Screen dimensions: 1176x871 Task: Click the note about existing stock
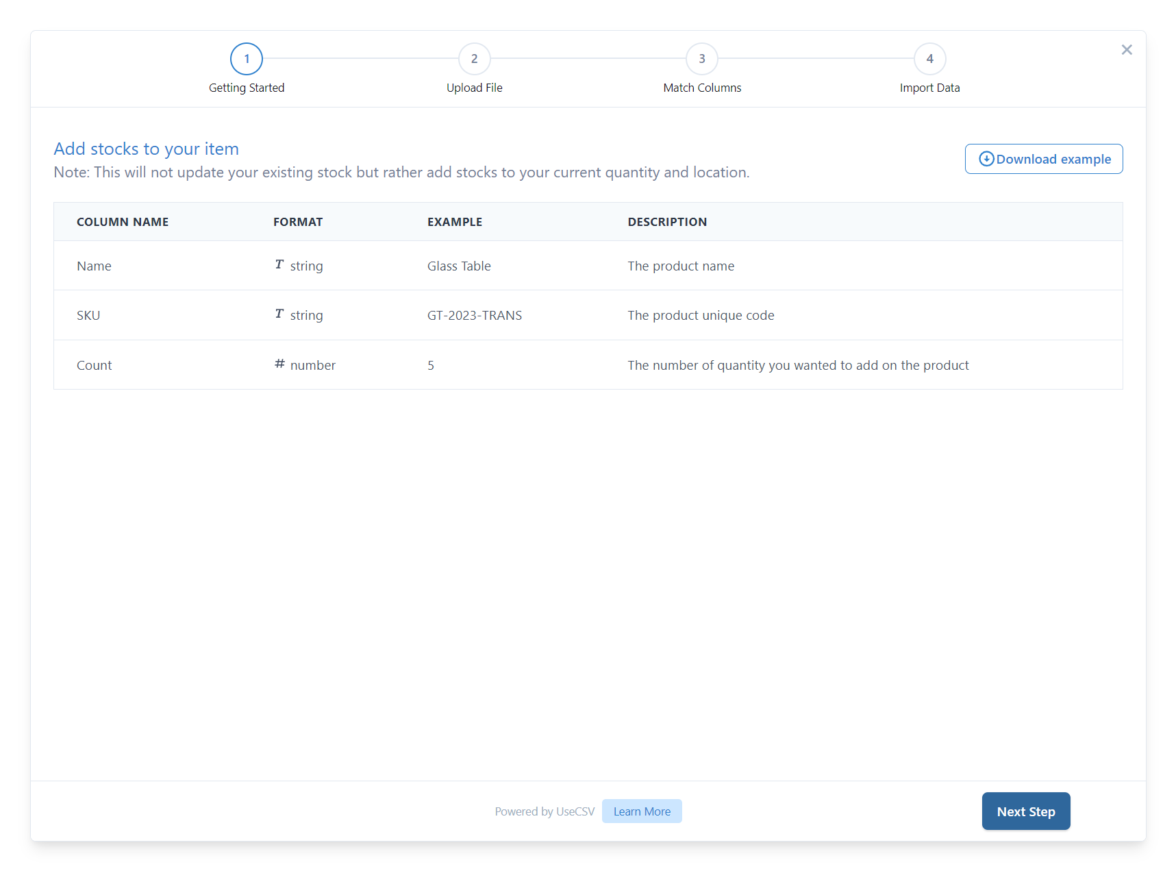pos(401,172)
